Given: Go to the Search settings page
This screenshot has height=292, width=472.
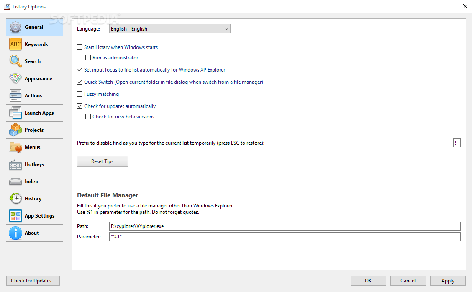Looking at the screenshot, I should click(x=35, y=61).
